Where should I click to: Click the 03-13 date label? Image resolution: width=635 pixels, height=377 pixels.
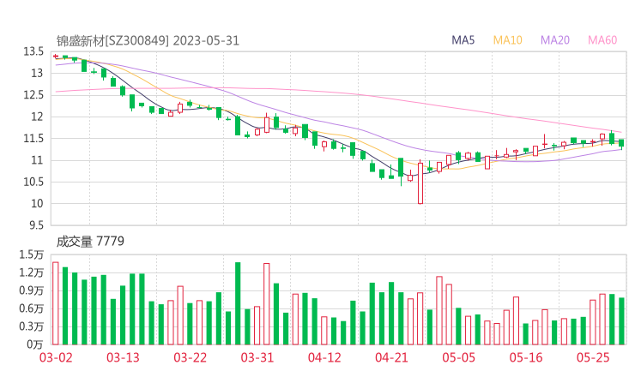(123, 357)
